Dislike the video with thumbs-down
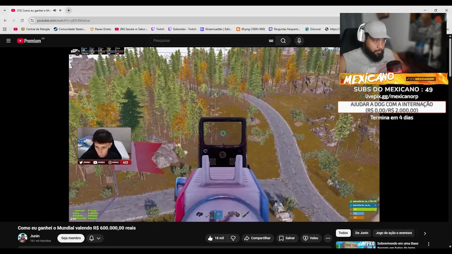 tap(233, 238)
